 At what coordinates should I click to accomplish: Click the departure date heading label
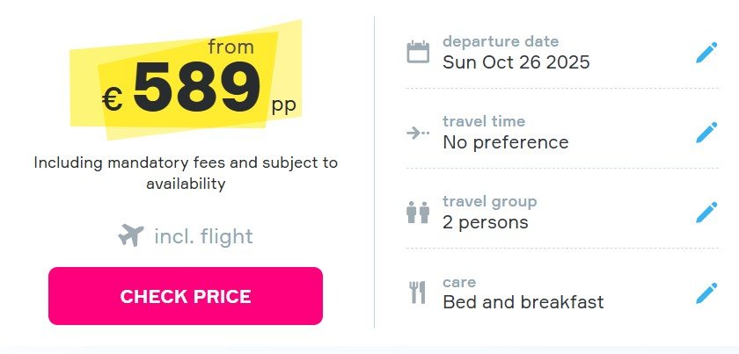pyautogui.click(x=501, y=41)
